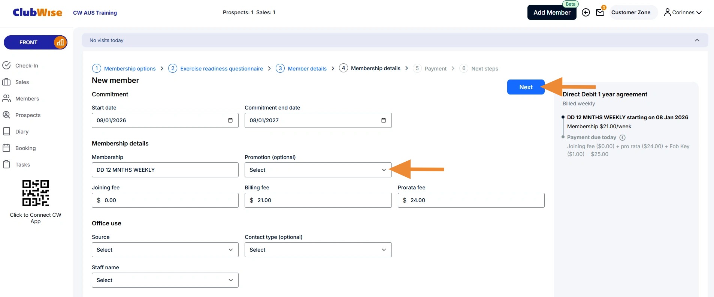Viewport: 714px width, 297px height.
Task: Click the ClubWise logo
Action: 37,12
